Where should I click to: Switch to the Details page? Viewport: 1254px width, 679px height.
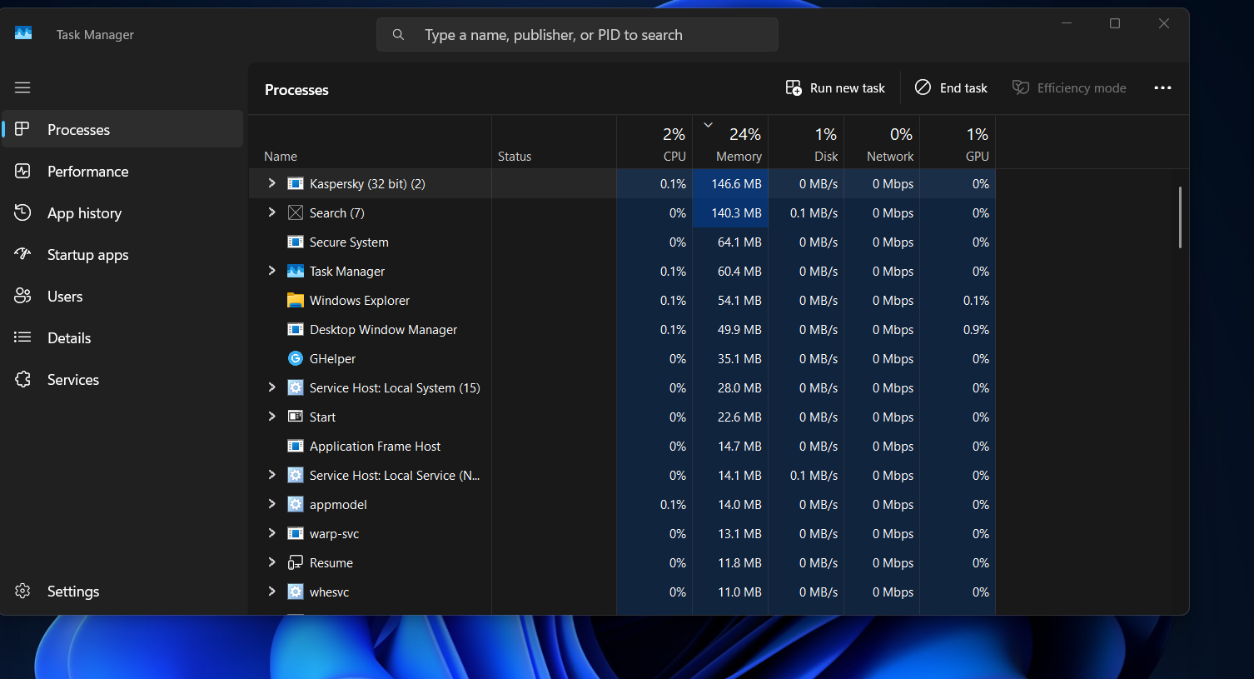pyautogui.click(x=122, y=337)
